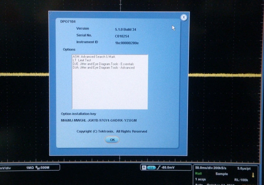This screenshot has width=264, height=185.
Task: Click the Option installation key label
Action: (x=79, y=114)
